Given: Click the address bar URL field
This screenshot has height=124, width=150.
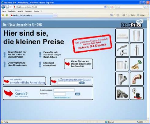Looking at the screenshot, I should point(59,7).
